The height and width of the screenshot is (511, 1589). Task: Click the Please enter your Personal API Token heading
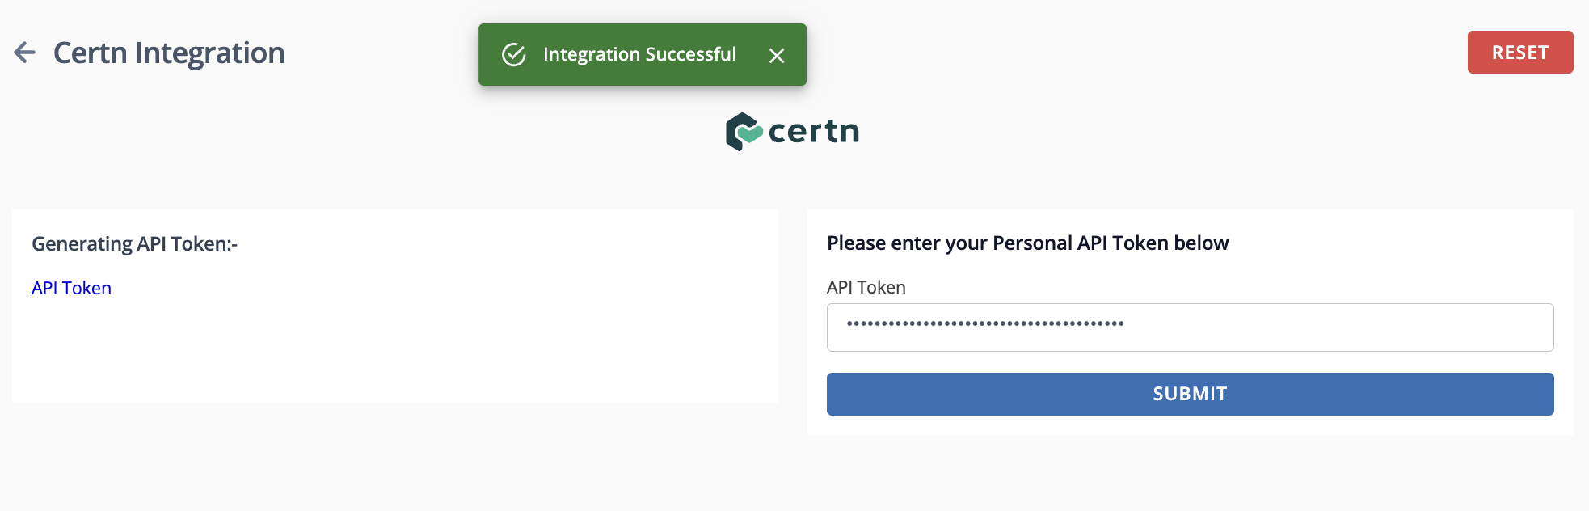[1027, 243]
